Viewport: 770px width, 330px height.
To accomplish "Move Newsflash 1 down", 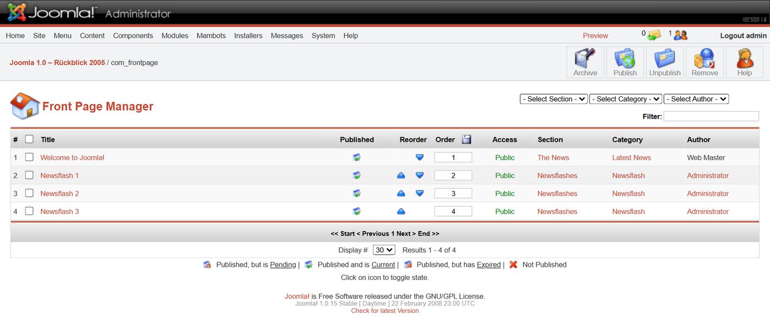I will pos(420,175).
